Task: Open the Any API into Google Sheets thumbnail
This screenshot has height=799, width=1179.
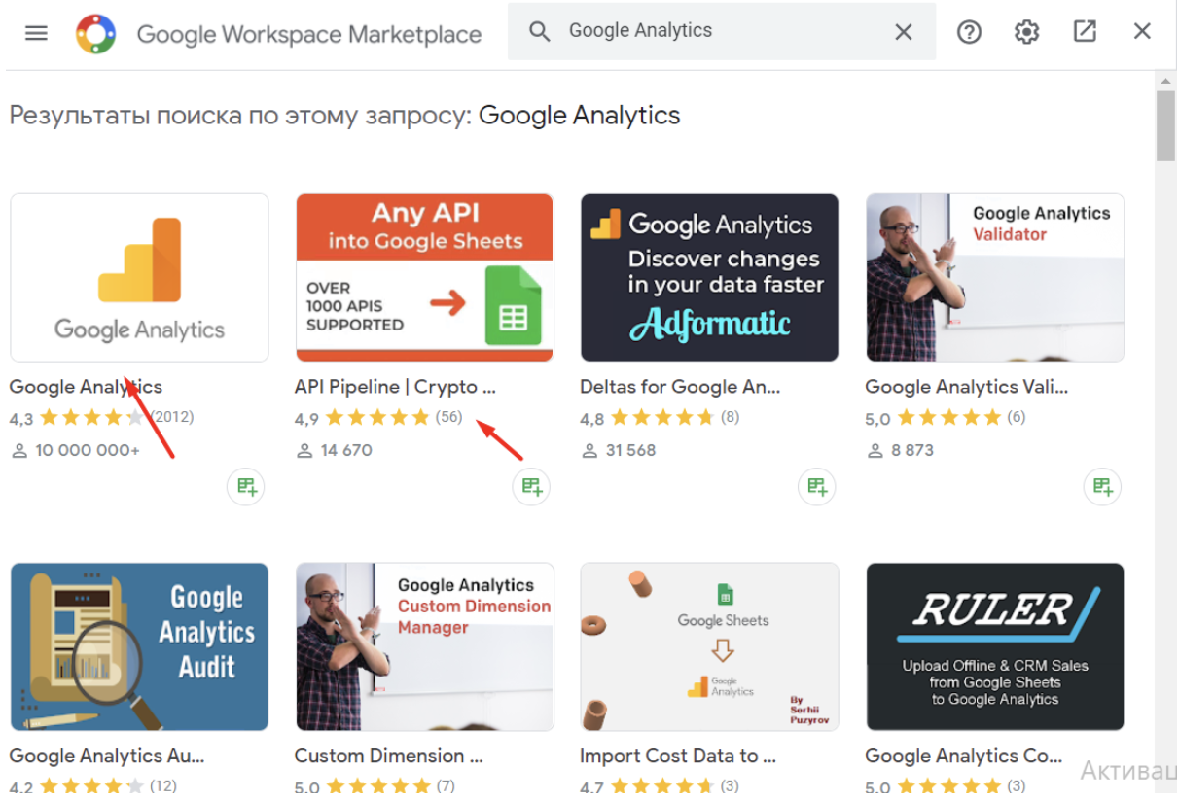Action: pyautogui.click(x=424, y=278)
